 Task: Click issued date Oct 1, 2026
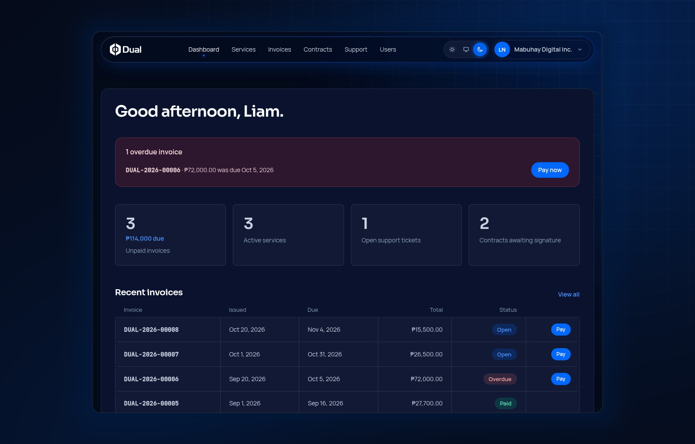click(x=245, y=354)
